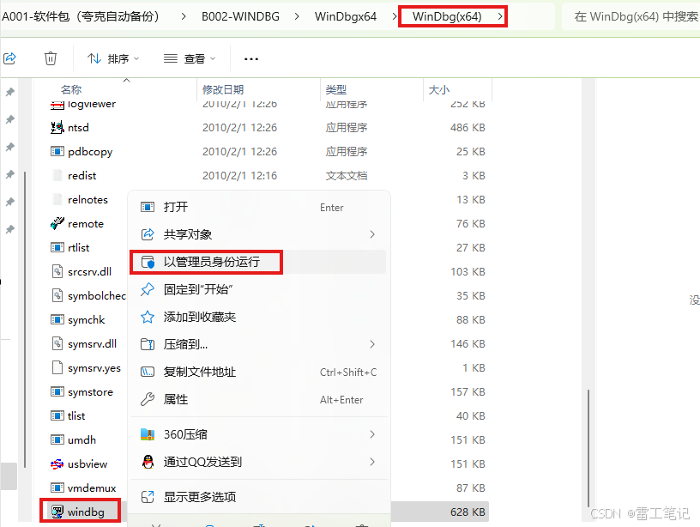The width and height of the screenshot is (700, 527).
Task: Click the Name (名称) column header
Action: [71, 90]
